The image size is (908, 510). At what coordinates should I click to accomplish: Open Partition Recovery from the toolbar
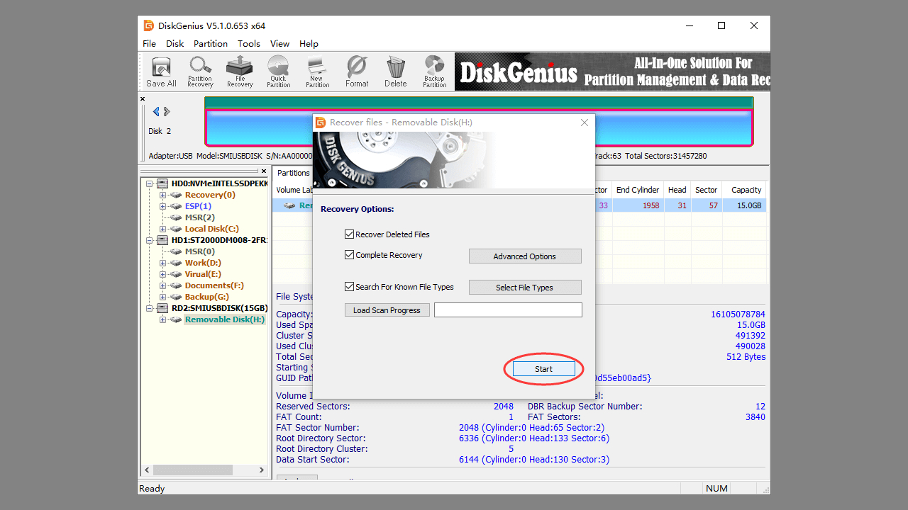(x=200, y=72)
